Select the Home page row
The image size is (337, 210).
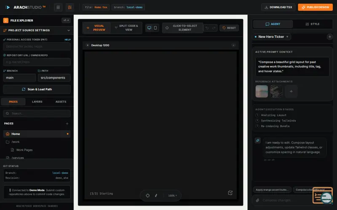click(37, 134)
